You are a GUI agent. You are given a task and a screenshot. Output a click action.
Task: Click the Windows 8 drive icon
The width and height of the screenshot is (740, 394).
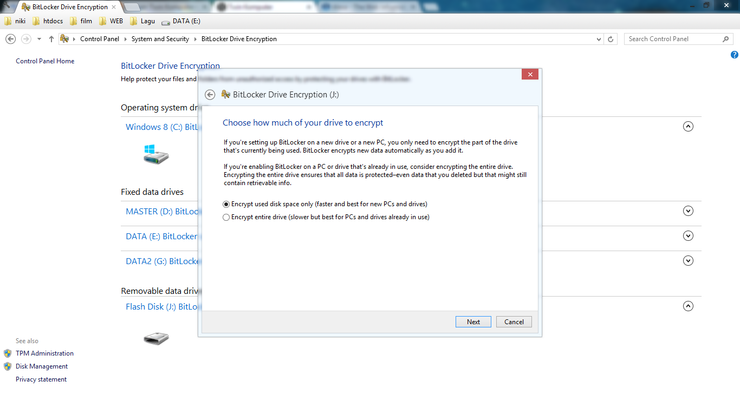156,154
